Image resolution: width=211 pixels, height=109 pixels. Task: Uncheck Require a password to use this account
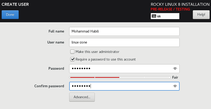(72, 59)
